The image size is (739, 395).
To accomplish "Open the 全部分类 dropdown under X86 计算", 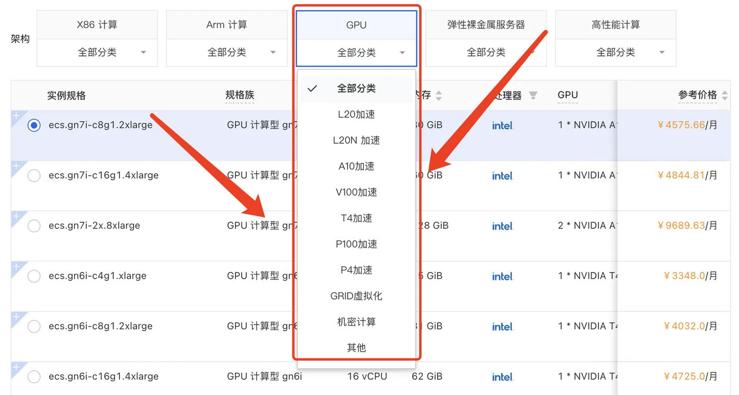I will click(97, 53).
